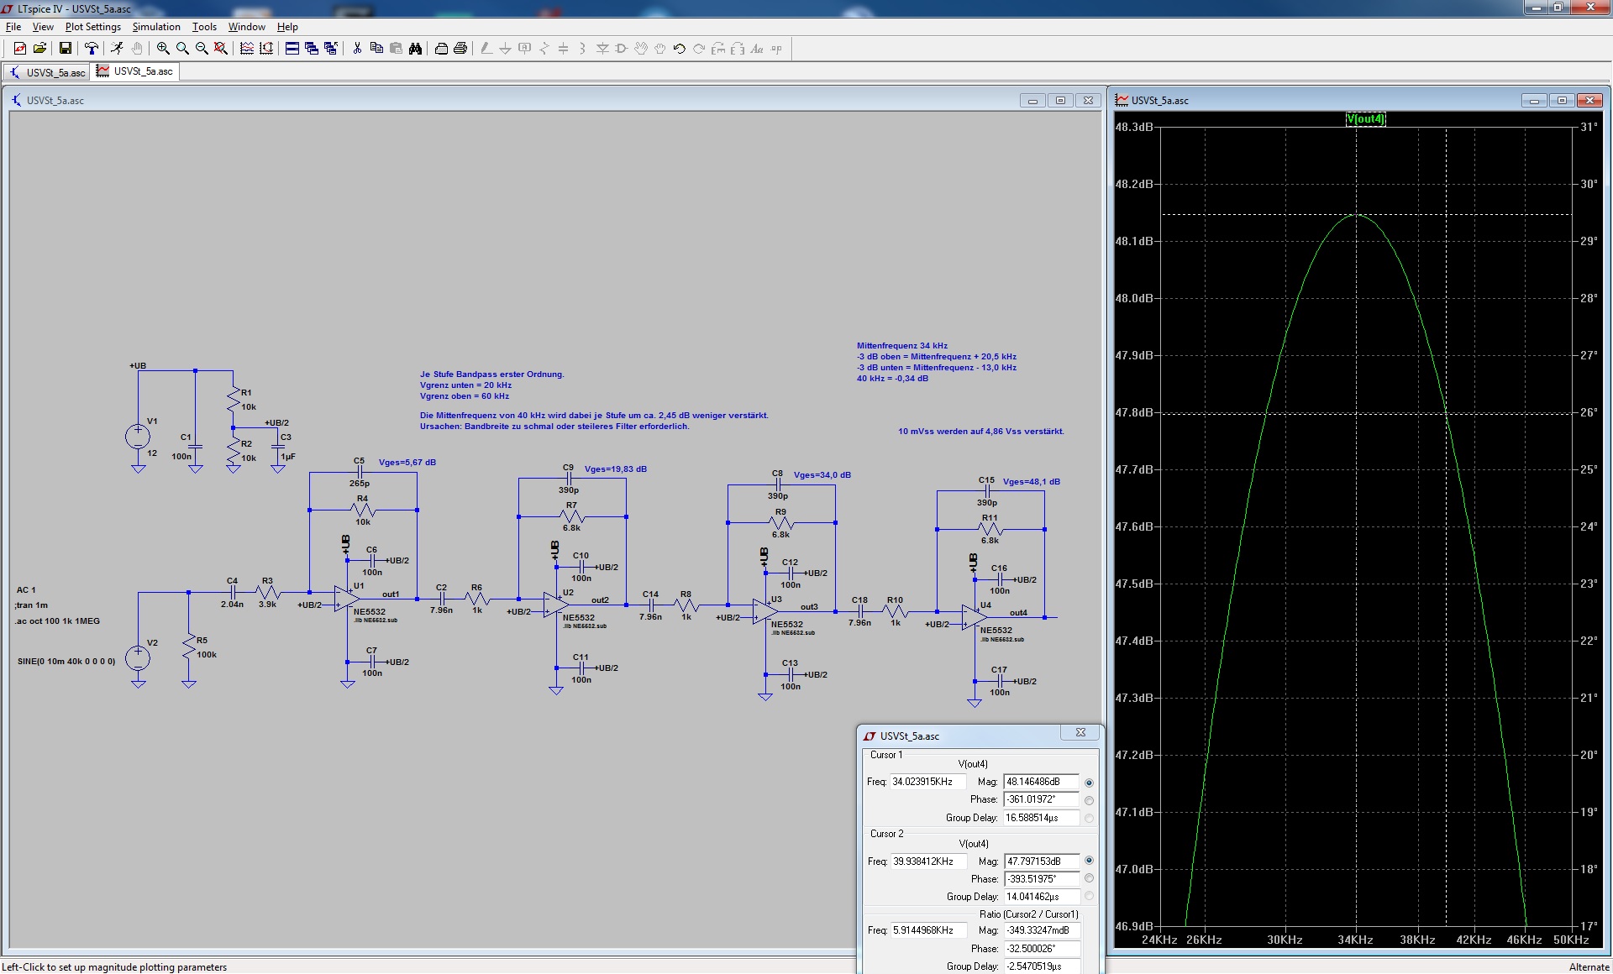
Task: Tile windows with the toolbar icon
Action: tap(292, 49)
